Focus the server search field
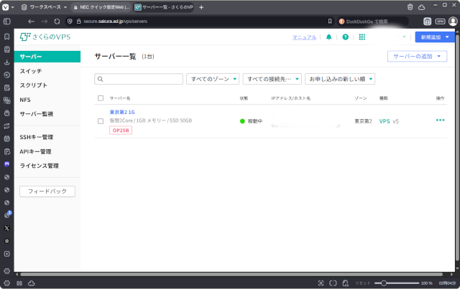 (139, 79)
